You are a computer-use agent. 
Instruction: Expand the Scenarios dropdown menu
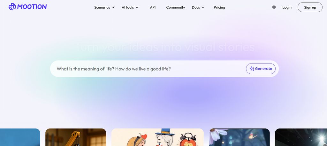(x=104, y=7)
